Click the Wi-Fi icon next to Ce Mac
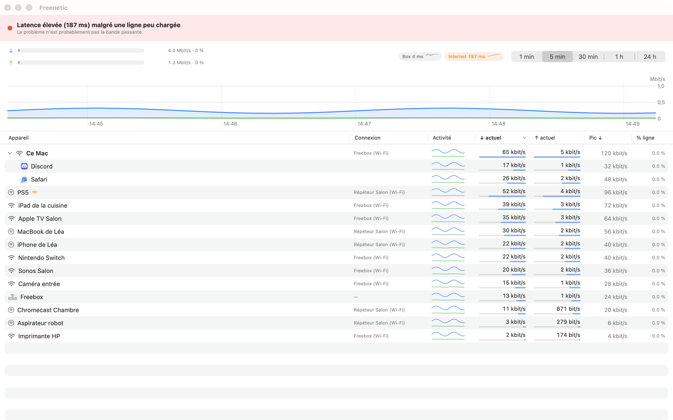Image resolution: width=673 pixels, height=420 pixels. click(19, 153)
